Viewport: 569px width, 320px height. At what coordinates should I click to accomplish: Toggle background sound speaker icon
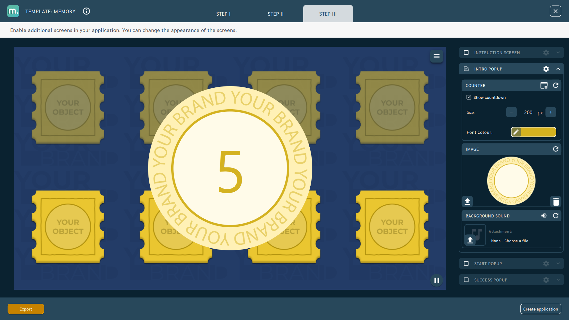[x=544, y=216]
